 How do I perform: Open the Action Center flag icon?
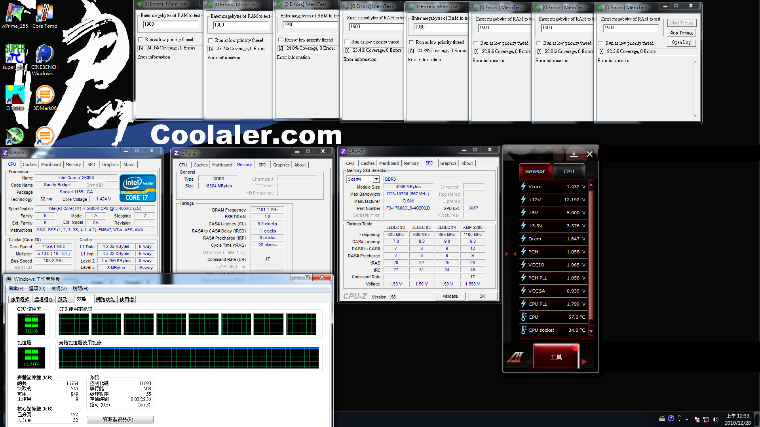click(697, 419)
